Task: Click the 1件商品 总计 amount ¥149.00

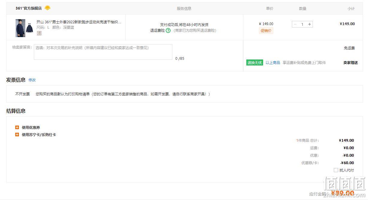Action: coord(346,141)
